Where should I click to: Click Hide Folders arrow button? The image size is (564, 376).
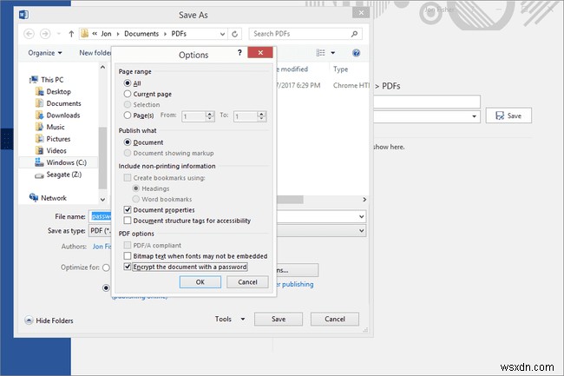click(x=29, y=320)
